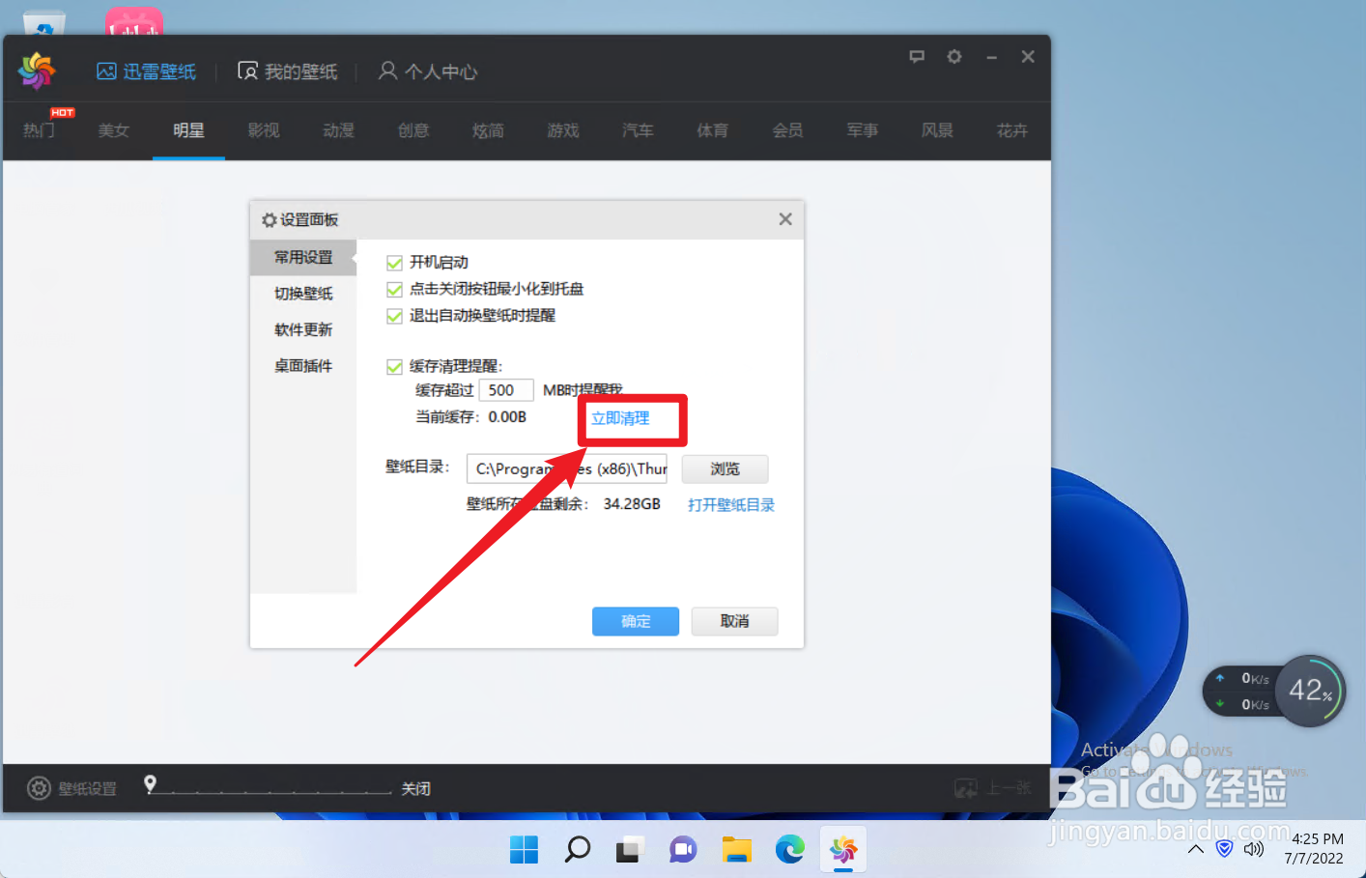Toggle 点击关闭按钮最小化到托盘 checkbox
Screen dimensions: 1366x878
click(394, 289)
